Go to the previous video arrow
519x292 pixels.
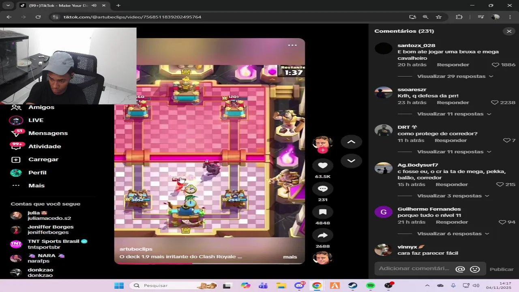(351, 142)
